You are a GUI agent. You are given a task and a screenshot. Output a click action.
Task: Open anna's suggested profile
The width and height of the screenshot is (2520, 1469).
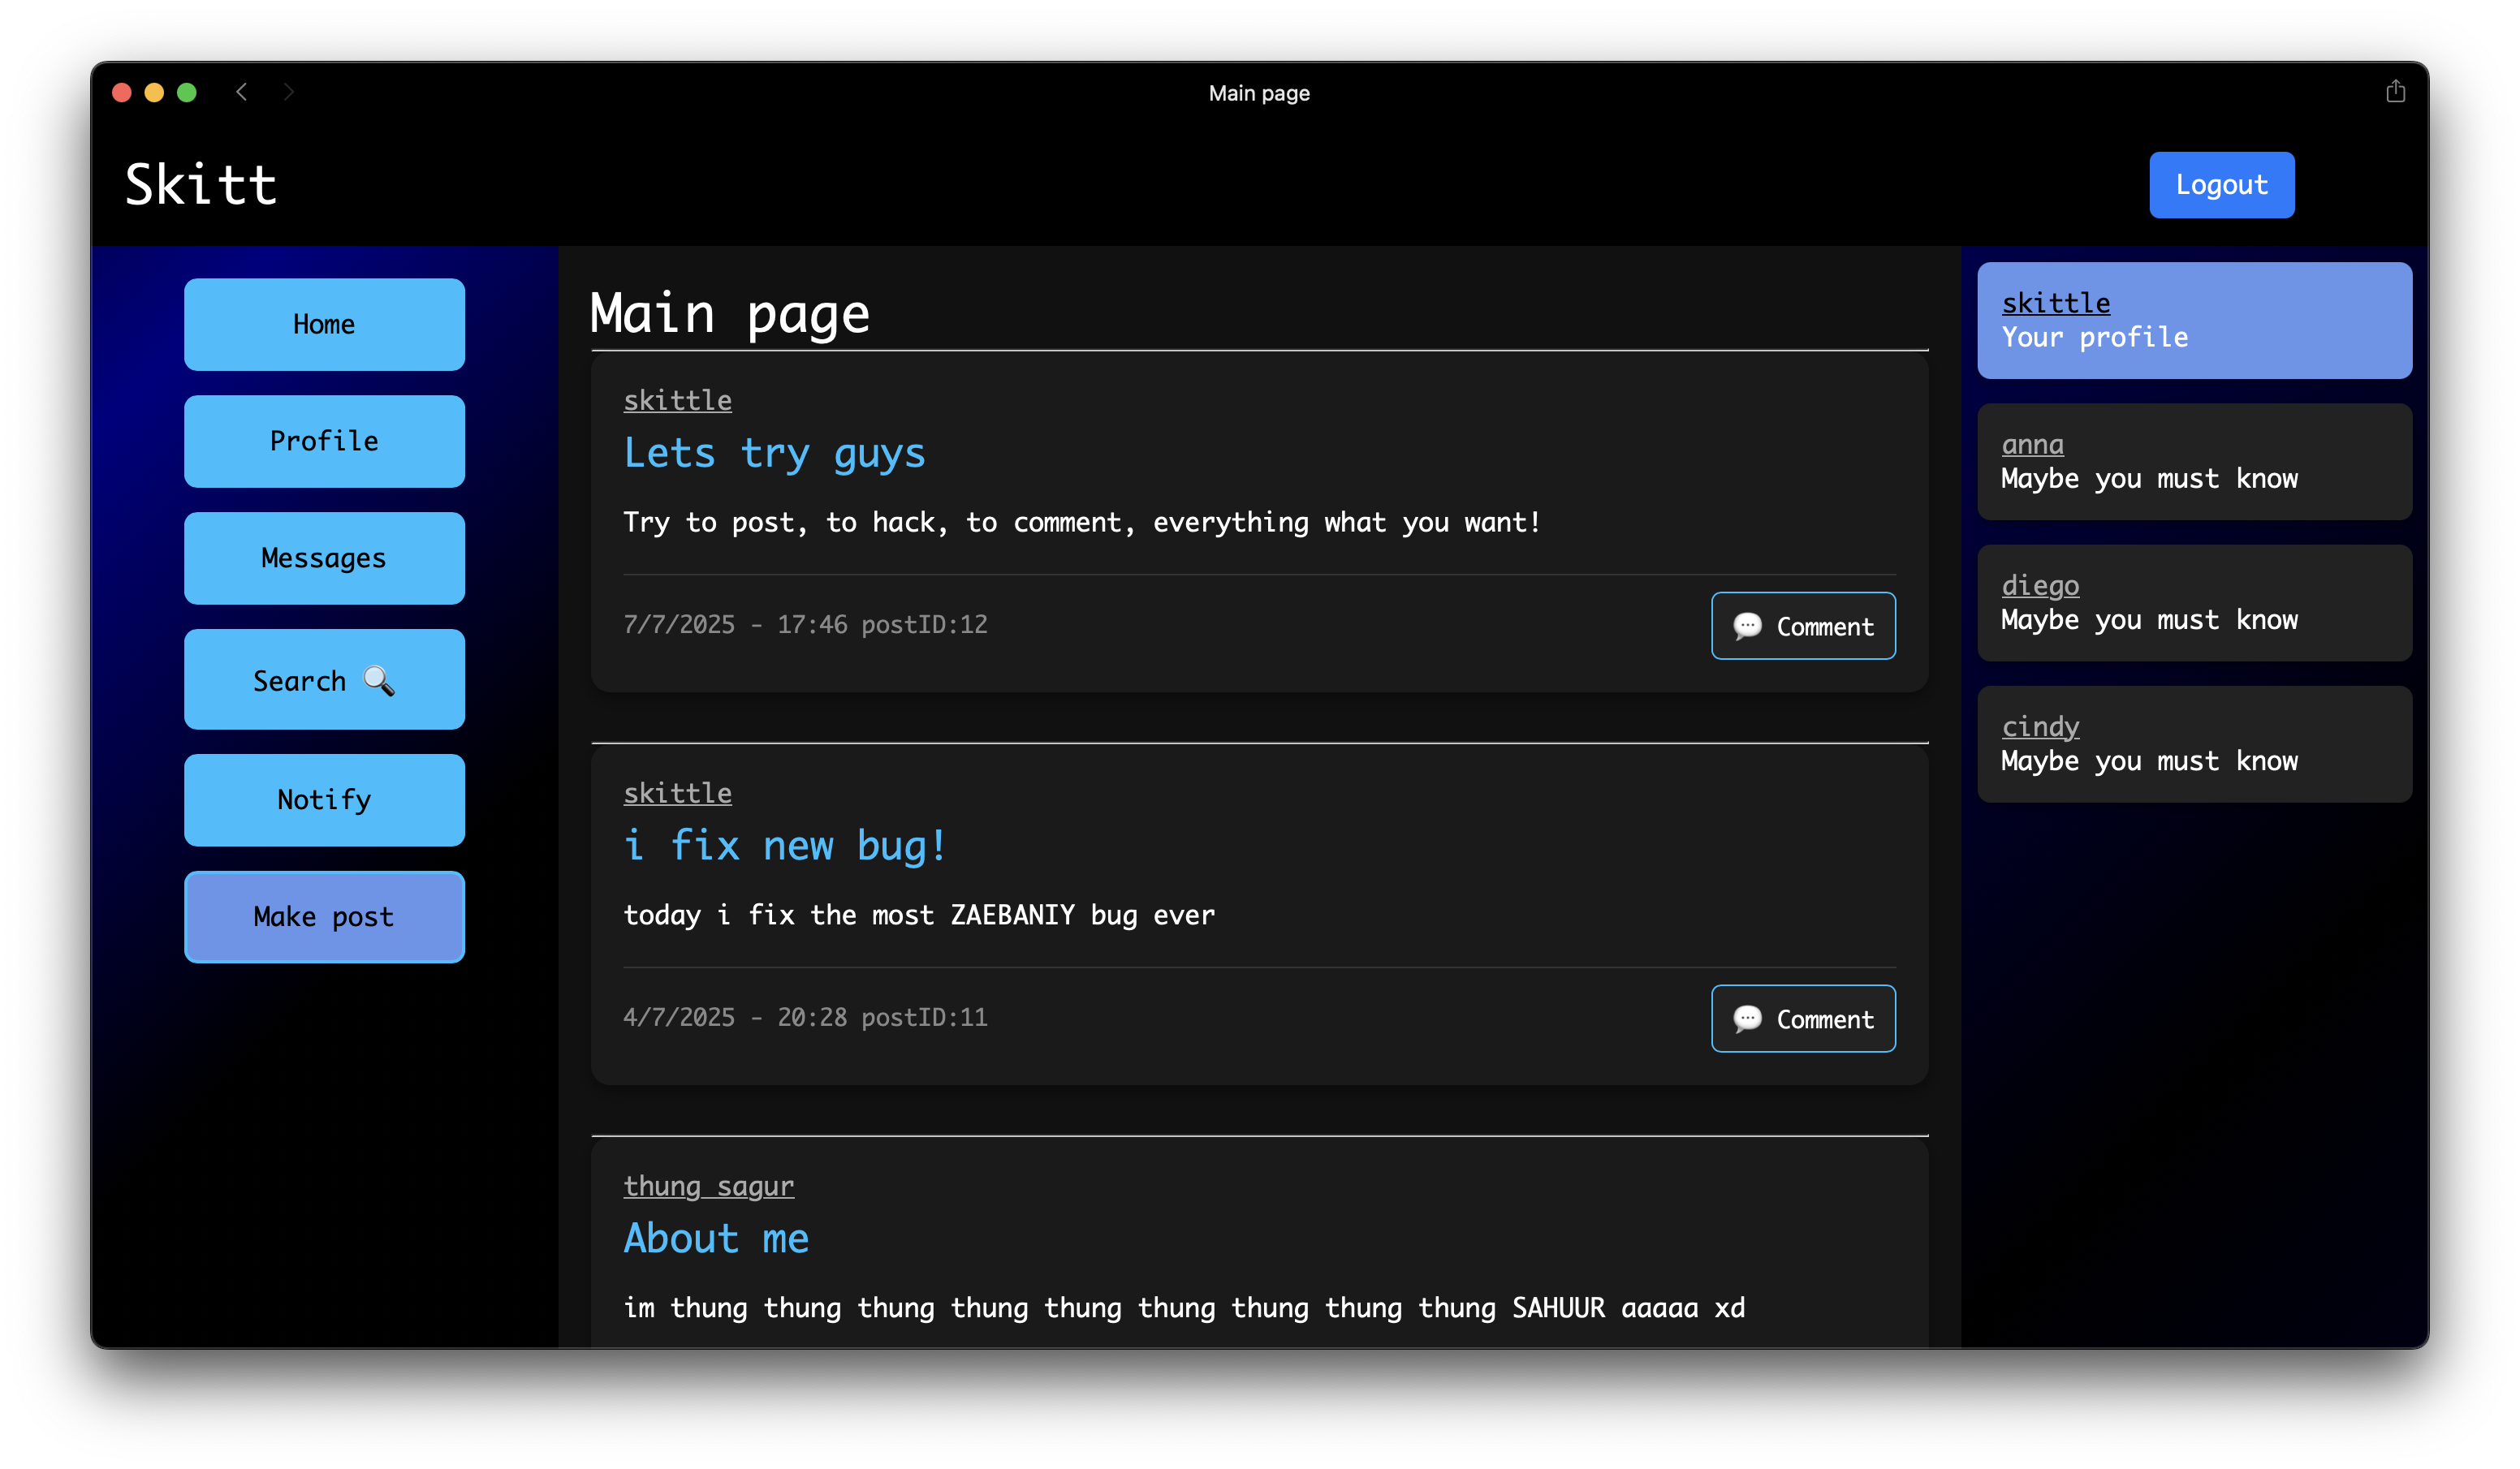pyautogui.click(x=2194, y=461)
